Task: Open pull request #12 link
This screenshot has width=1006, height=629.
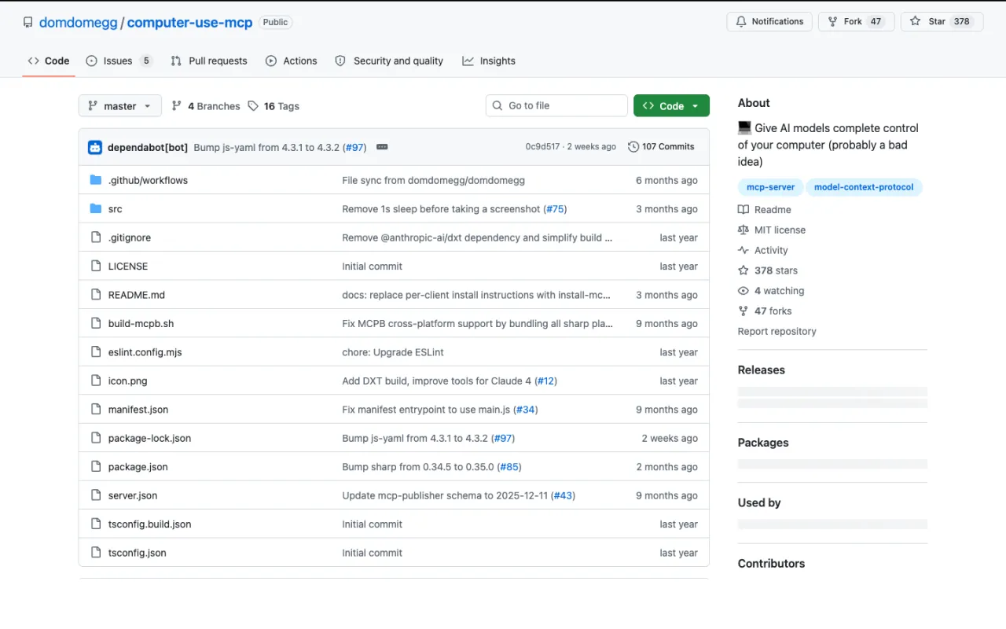Action: [x=545, y=381]
